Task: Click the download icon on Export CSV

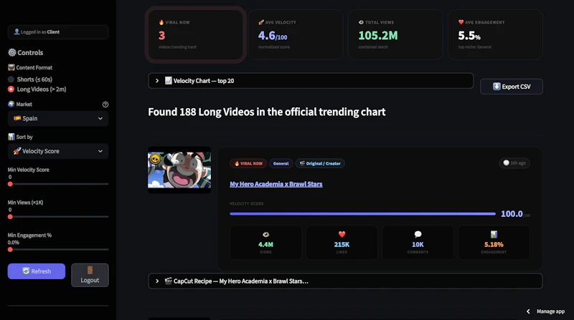Action: point(497,87)
